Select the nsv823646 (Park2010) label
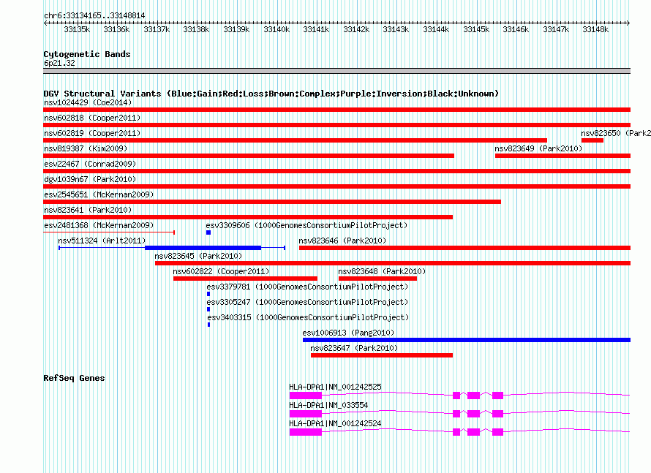Viewport: 651px width, 473px height. pos(342,241)
